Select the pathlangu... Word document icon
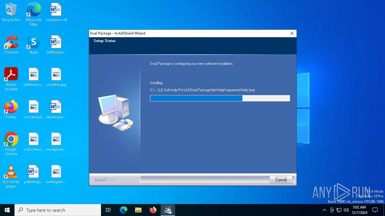 pos(33,174)
